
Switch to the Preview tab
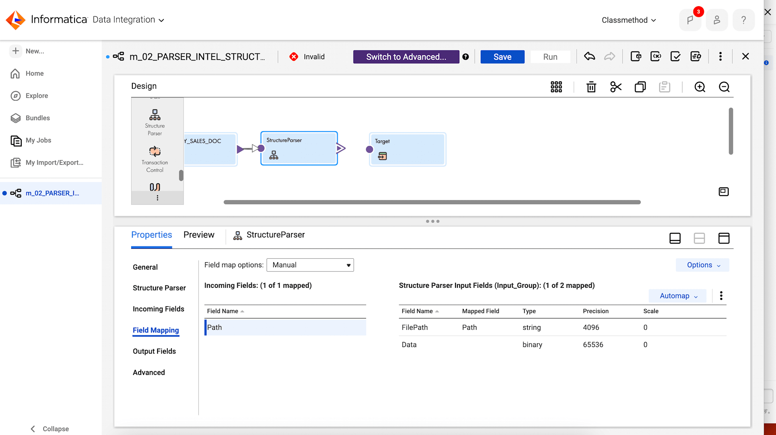[x=199, y=234]
